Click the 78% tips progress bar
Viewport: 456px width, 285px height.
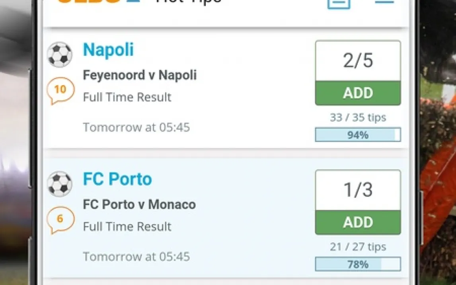point(358,264)
